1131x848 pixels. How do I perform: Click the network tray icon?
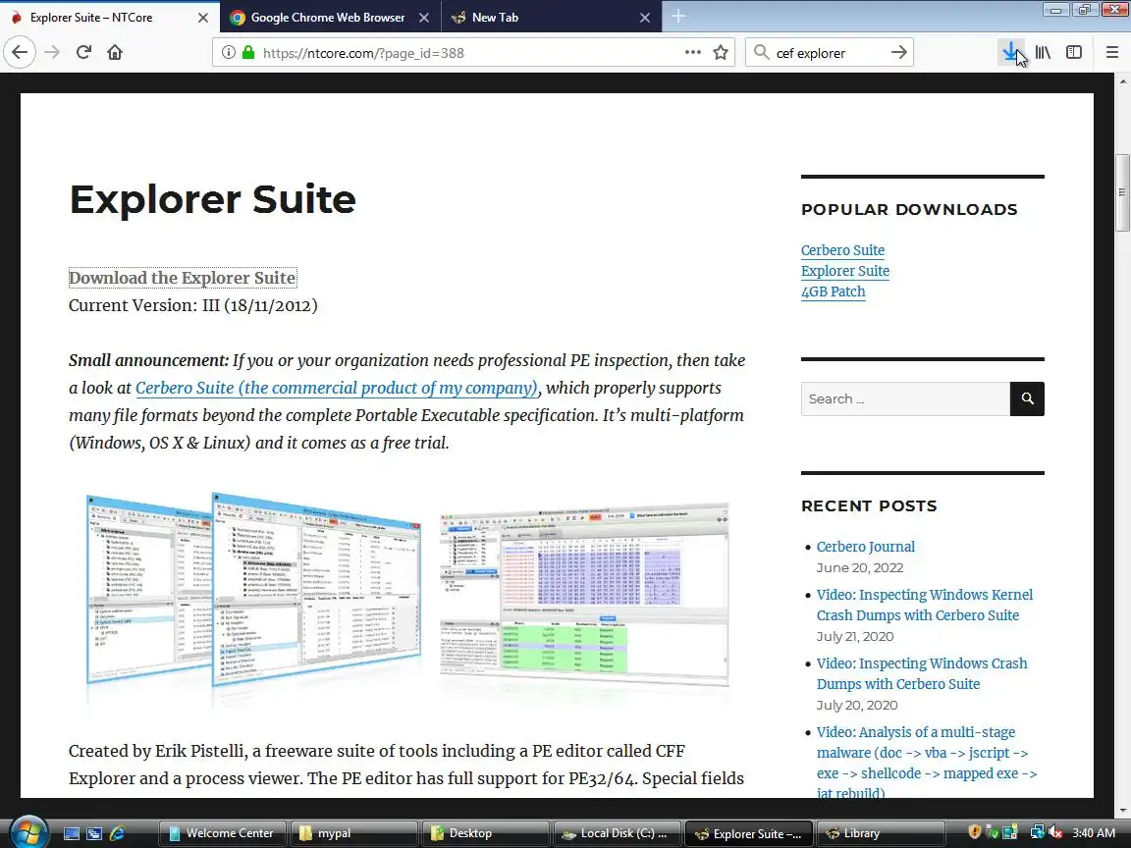(x=1037, y=832)
